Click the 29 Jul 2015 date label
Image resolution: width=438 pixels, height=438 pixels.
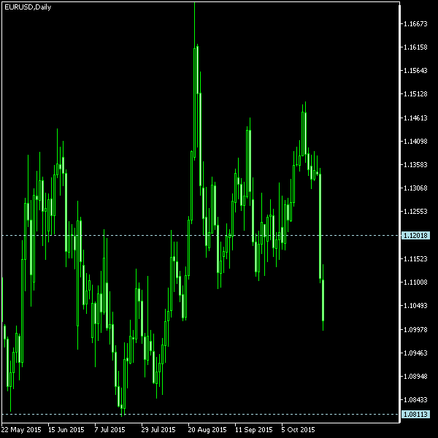[x=158, y=430]
